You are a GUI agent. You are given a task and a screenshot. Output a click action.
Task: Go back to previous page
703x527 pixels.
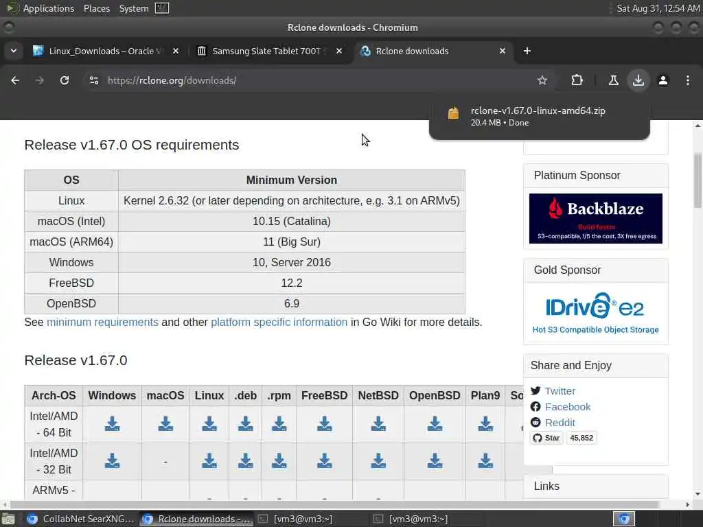coord(15,80)
